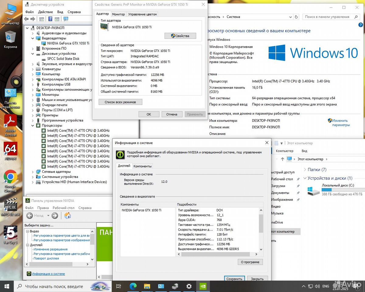Viewport: 365px width, 292px height.
Task: Open the Корзина desktop icon
Action: (11, 40)
